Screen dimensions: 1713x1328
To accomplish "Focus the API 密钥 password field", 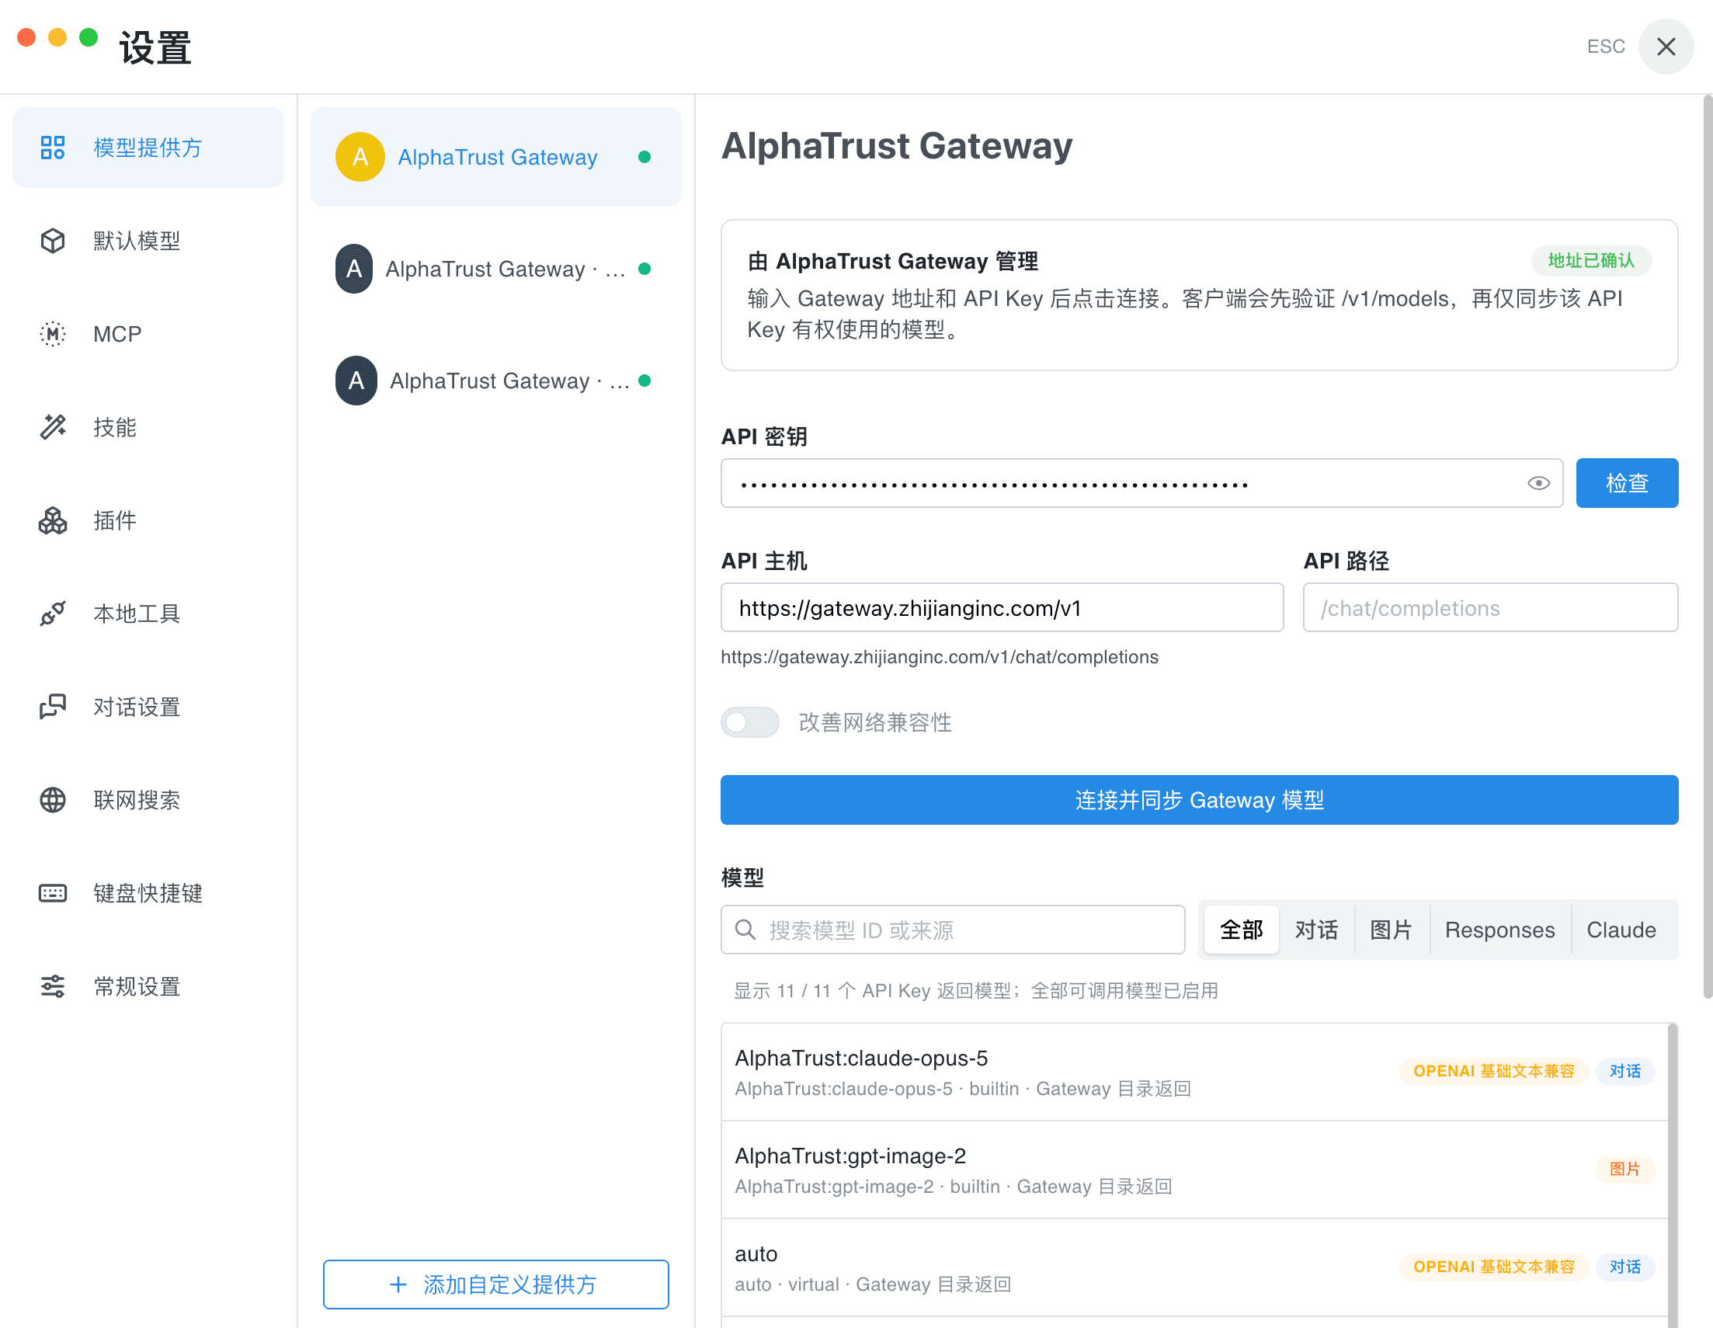I will (1141, 483).
